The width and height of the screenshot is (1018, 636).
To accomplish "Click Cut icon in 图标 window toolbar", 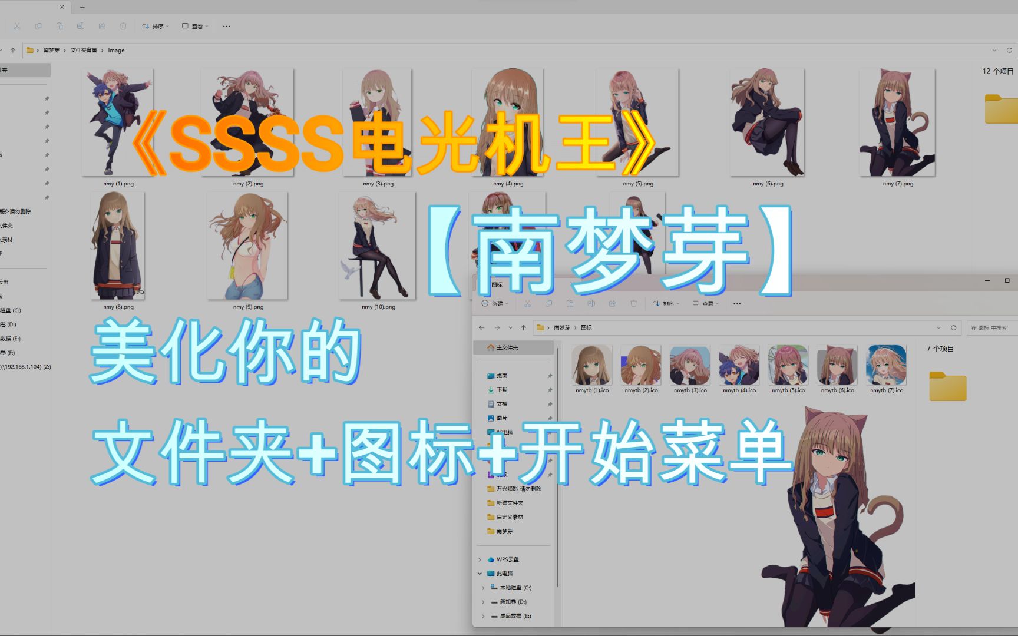I will (527, 303).
